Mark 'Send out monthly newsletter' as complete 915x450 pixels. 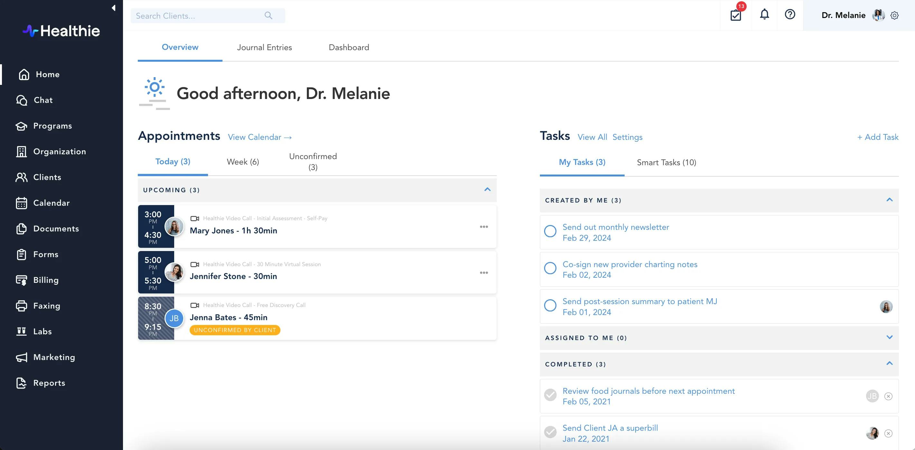550,231
